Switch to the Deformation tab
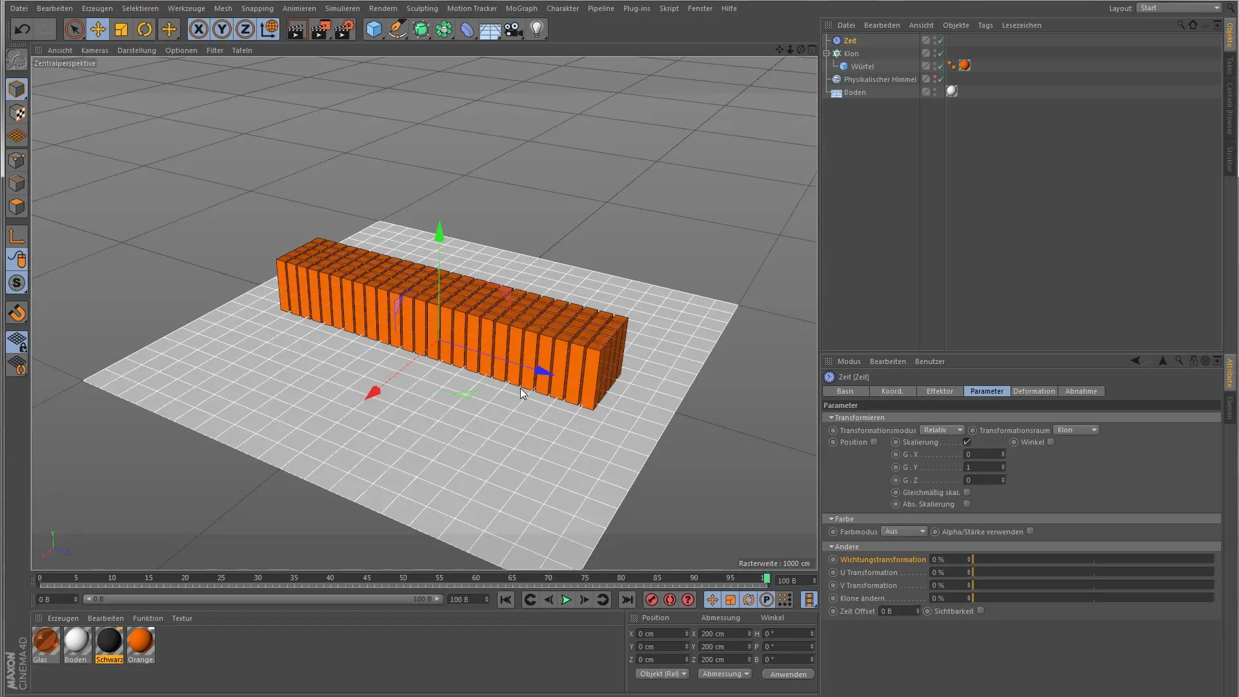The height and width of the screenshot is (697, 1239). click(x=1034, y=391)
